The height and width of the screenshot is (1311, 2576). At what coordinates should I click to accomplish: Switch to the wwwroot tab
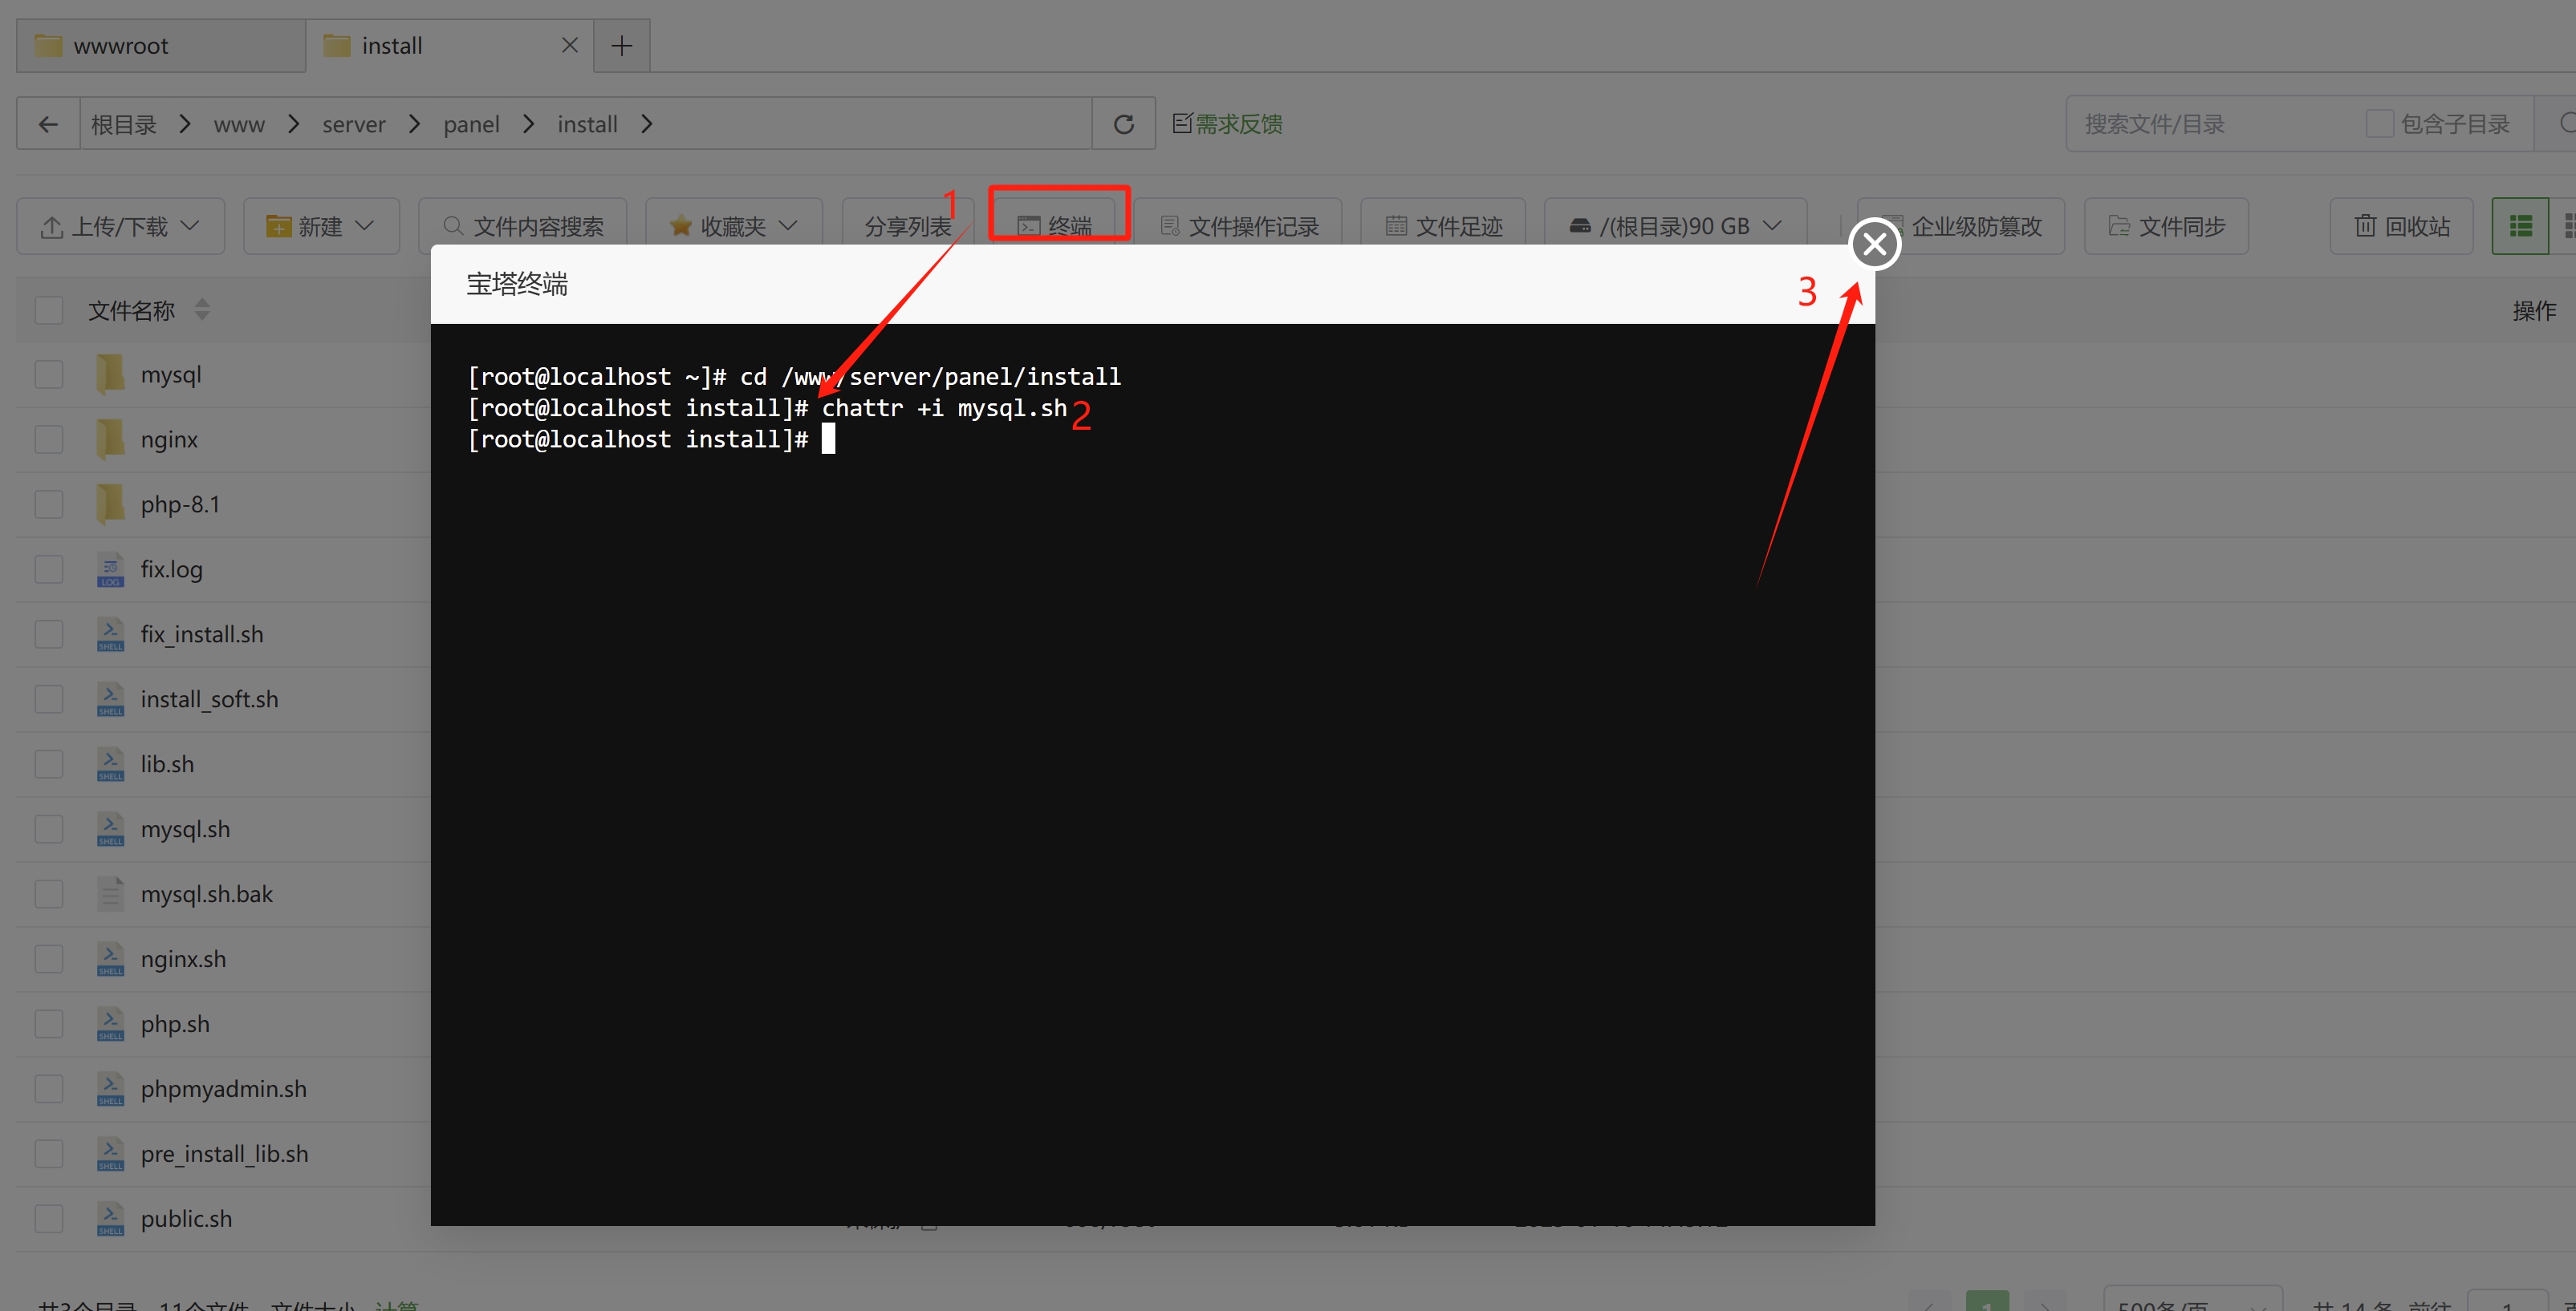coord(161,46)
